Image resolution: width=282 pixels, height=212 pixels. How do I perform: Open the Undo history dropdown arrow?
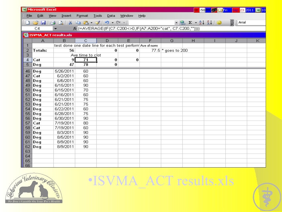tap(113, 23)
